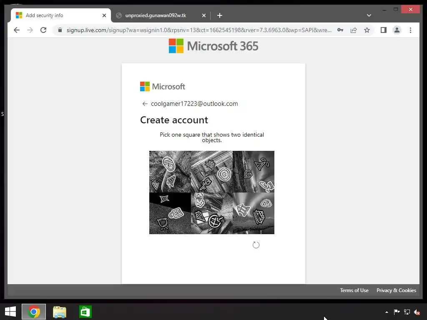The image size is (427, 320).
Task: Select the bottom-left captcha square with mug
Action: [x=170, y=213]
